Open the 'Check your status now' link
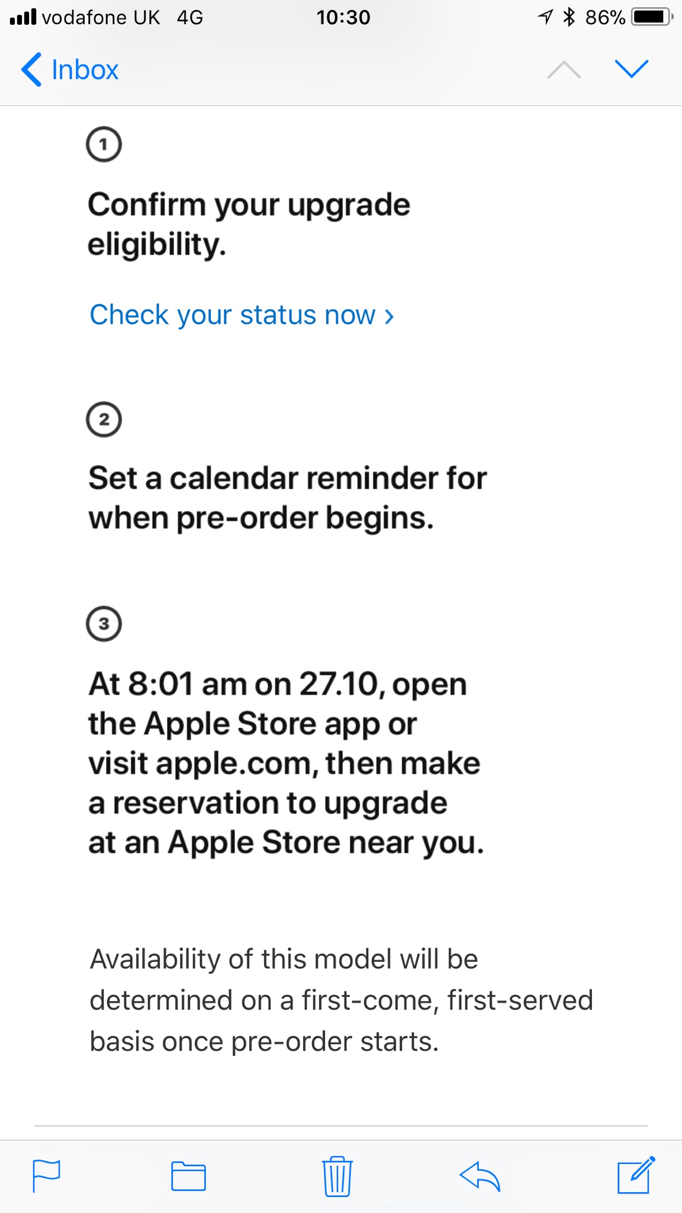The width and height of the screenshot is (682, 1213). tap(242, 315)
